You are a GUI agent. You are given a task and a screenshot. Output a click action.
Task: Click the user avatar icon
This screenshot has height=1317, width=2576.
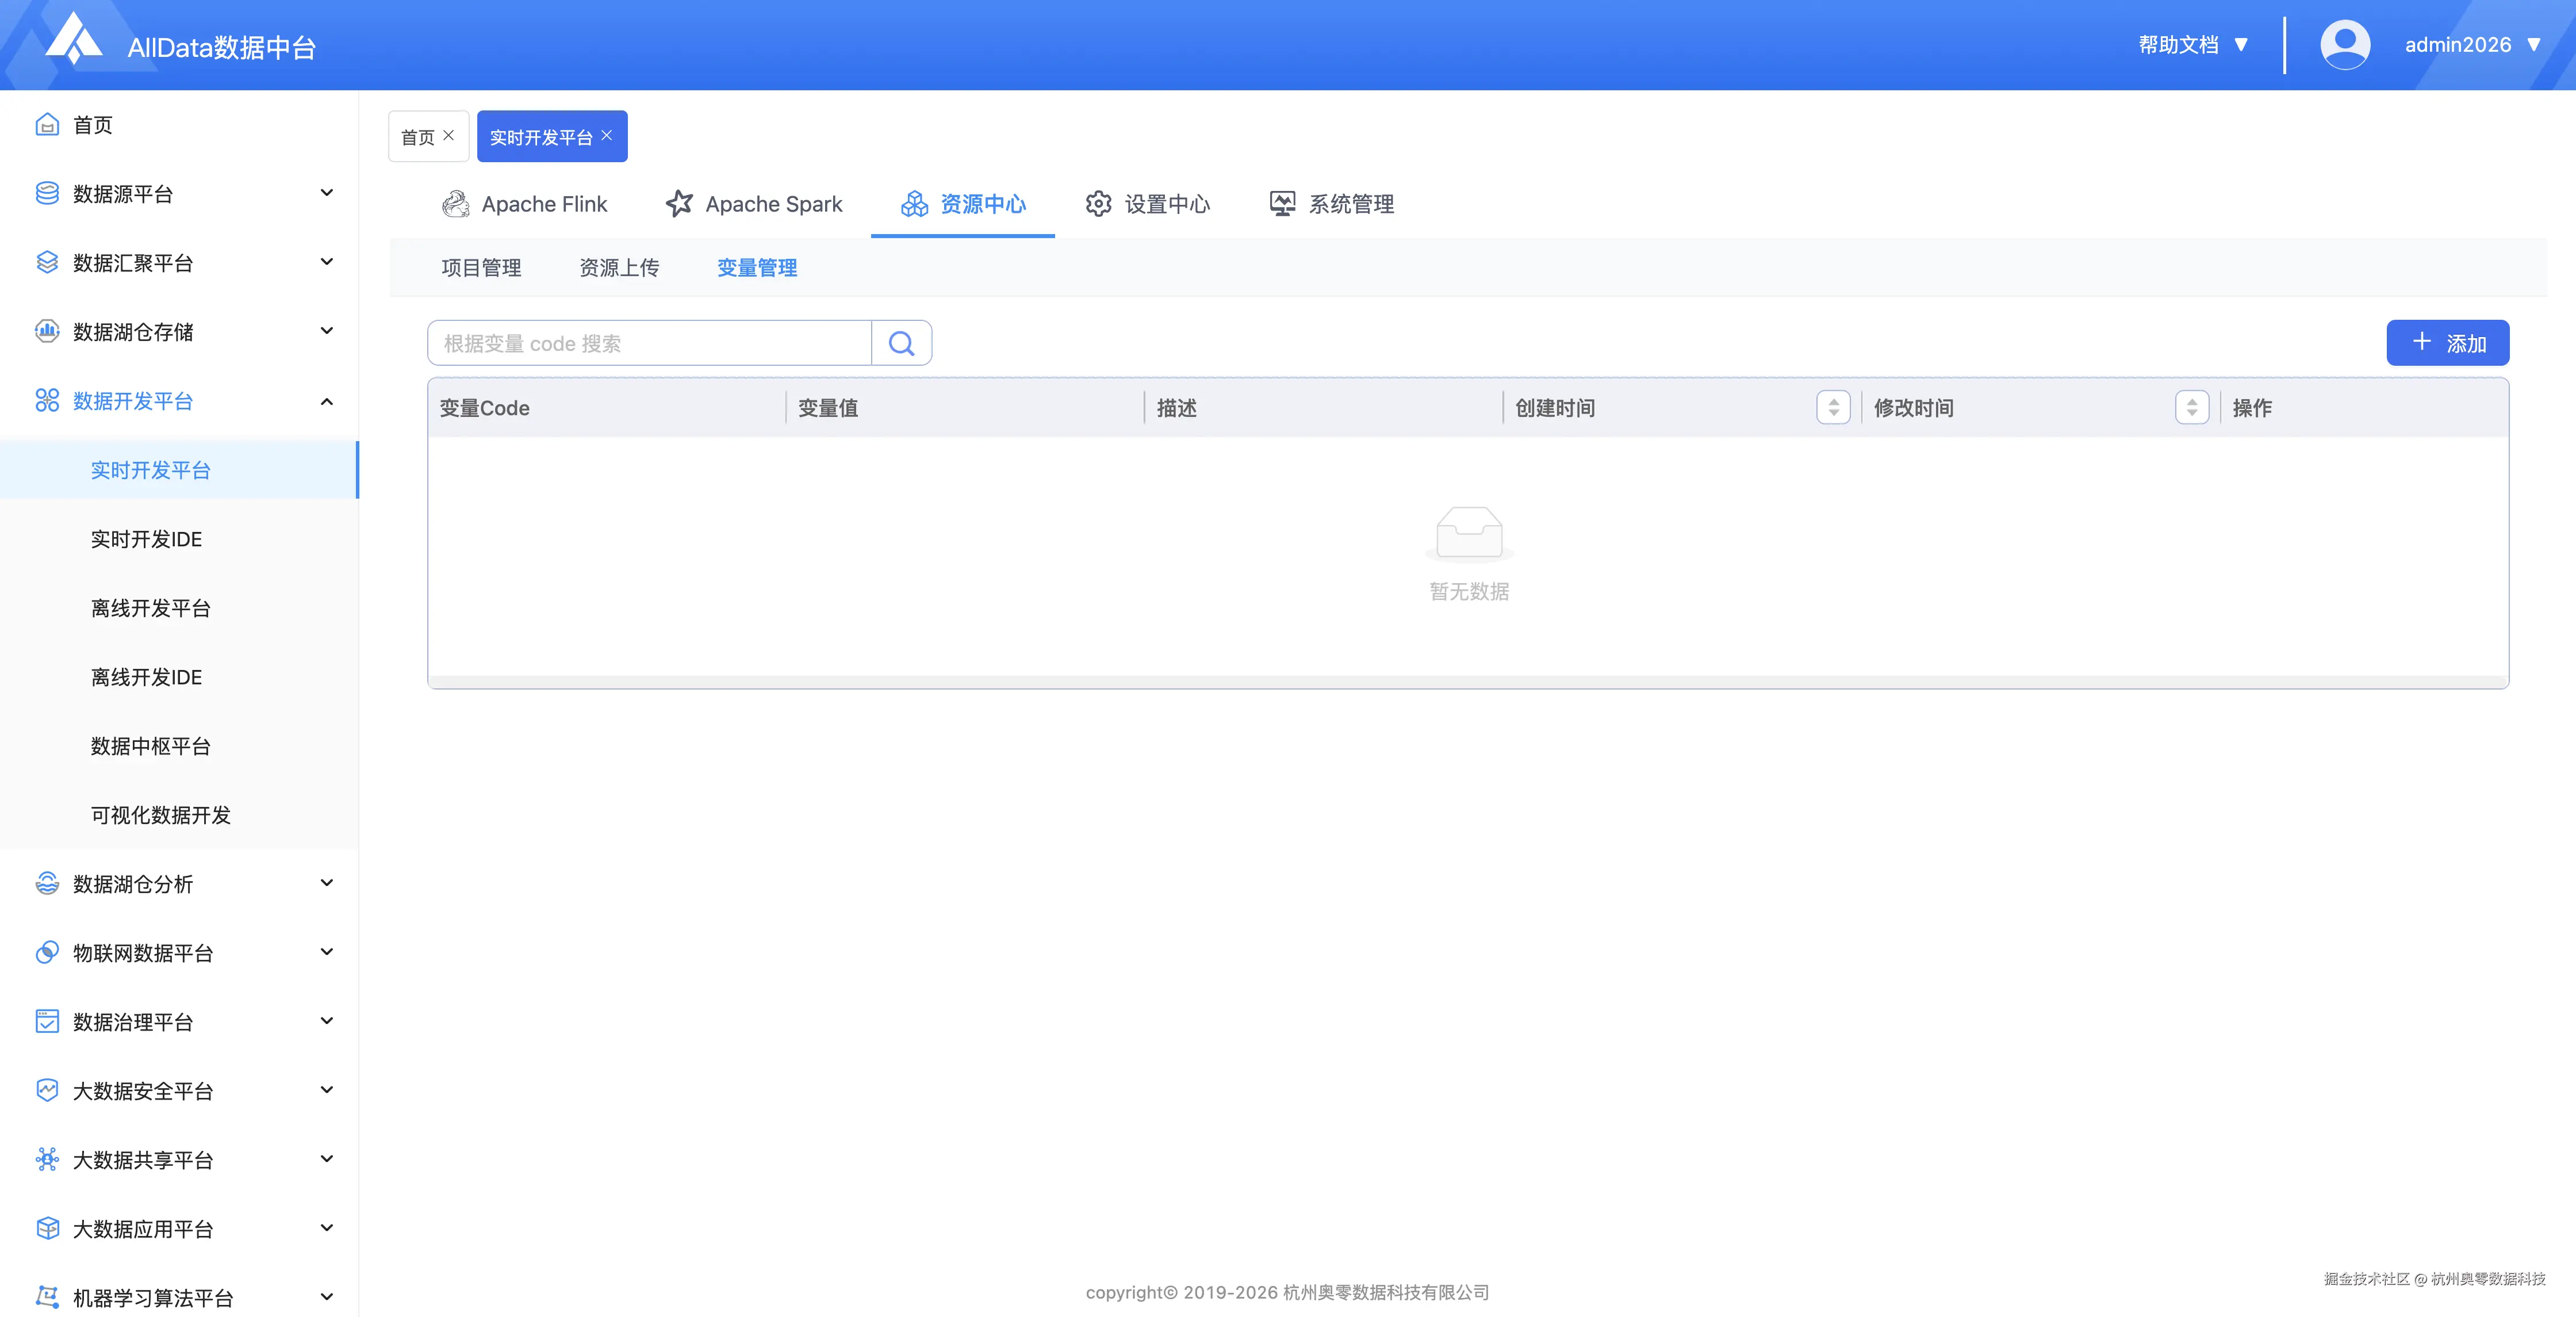2345,45
